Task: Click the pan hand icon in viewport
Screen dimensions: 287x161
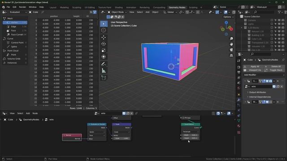Action: (x=231, y=44)
